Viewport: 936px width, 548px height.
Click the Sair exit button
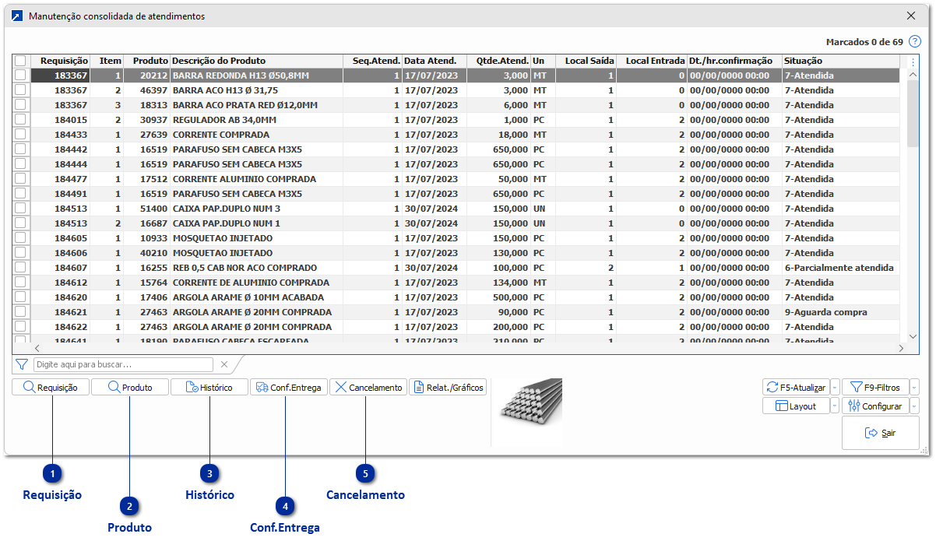pos(880,433)
